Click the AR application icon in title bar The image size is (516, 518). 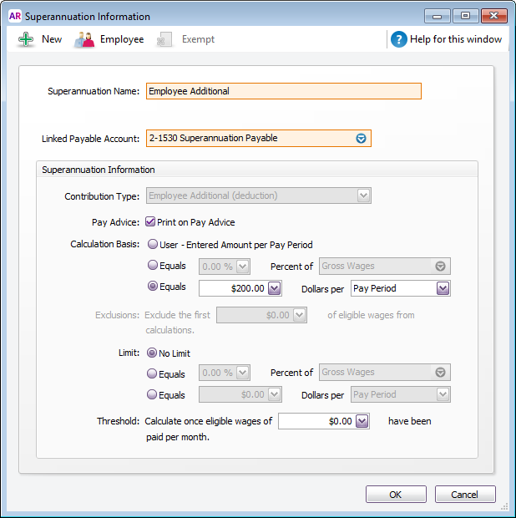coord(14,16)
